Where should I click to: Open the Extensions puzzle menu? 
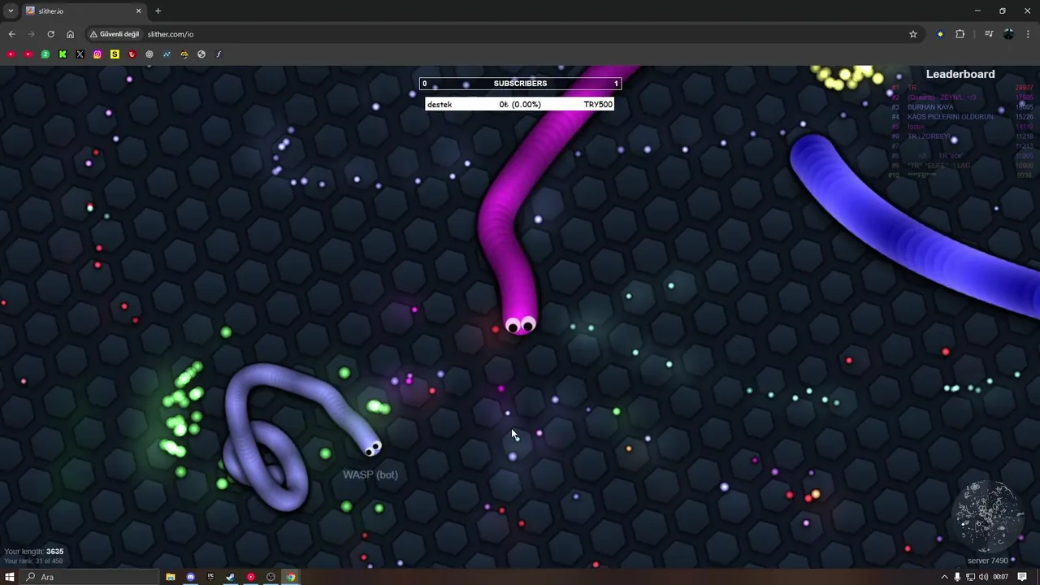pos(960,34)
